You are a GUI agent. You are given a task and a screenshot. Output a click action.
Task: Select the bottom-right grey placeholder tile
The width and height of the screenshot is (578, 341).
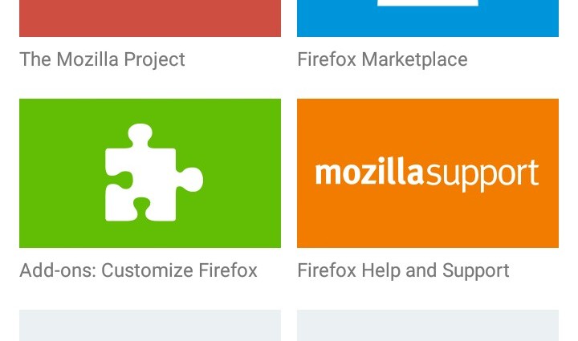point(427,326)
